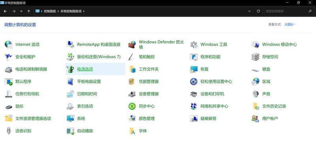
Task: Open the 鼠标 mouse icon
Action: 8,107
